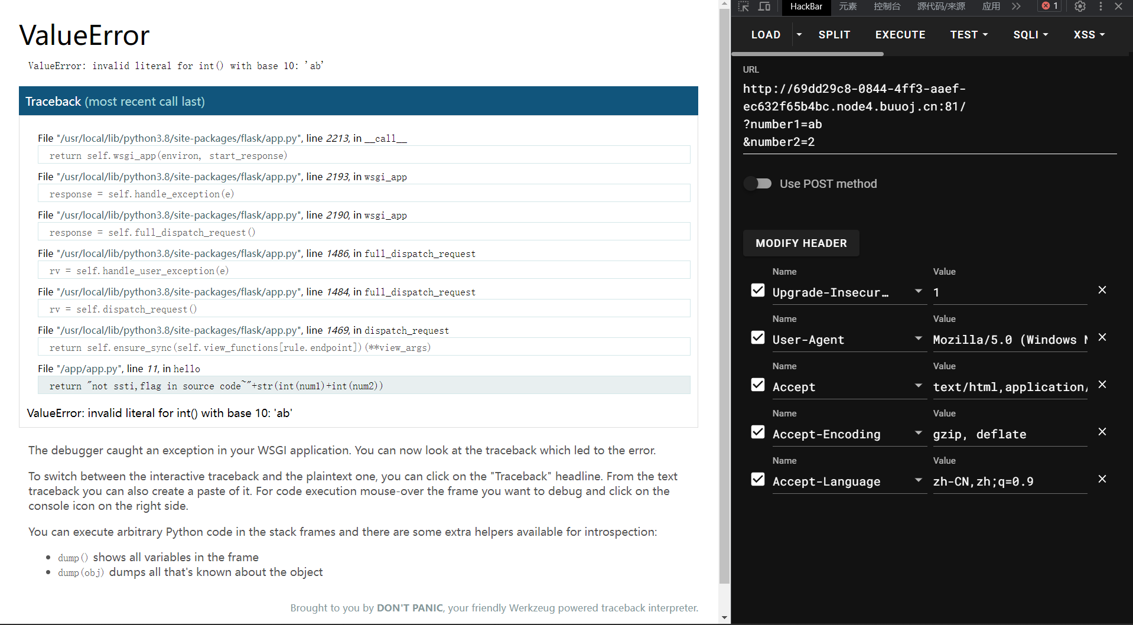This screenshot has height=625, width=1133.
Task: Open the Accept header name dropdown
Action: coord(918,386)
